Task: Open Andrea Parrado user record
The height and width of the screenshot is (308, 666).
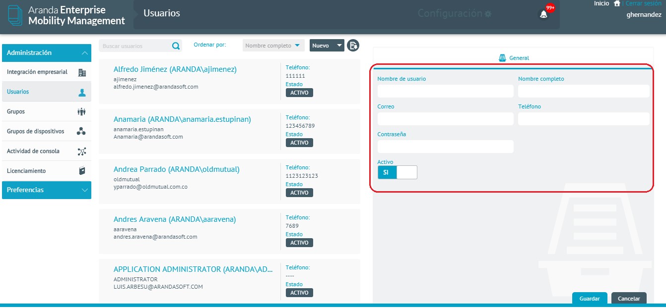Action: click(177, 169)
